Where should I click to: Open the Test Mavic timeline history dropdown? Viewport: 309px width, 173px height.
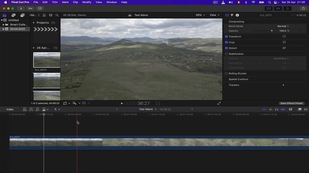click(x=148, y=109)
